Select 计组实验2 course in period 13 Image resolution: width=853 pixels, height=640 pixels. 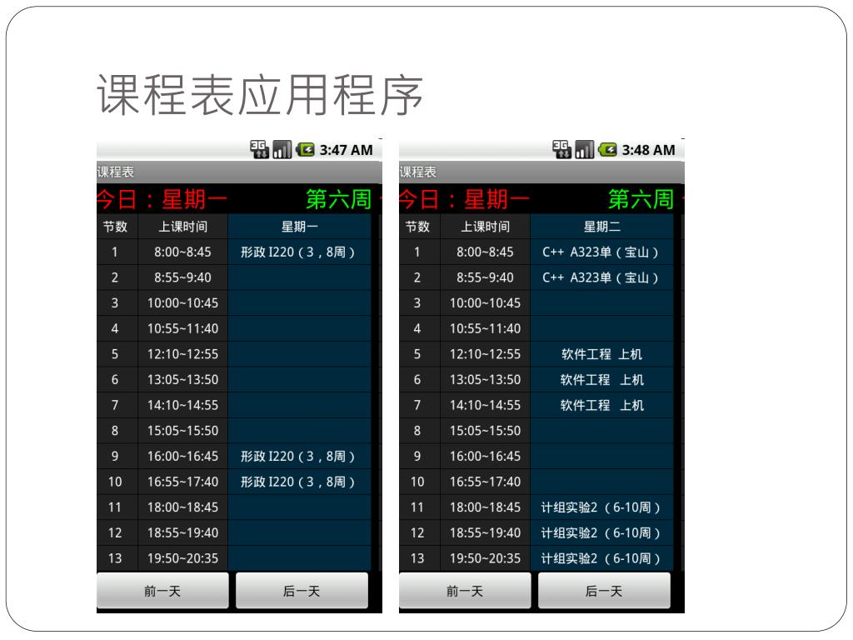[x=602, y=558]
